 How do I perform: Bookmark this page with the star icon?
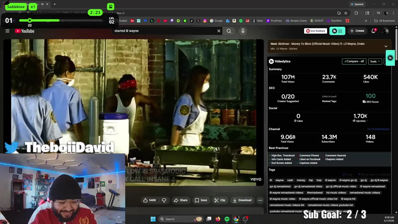[x=346, y=13]
